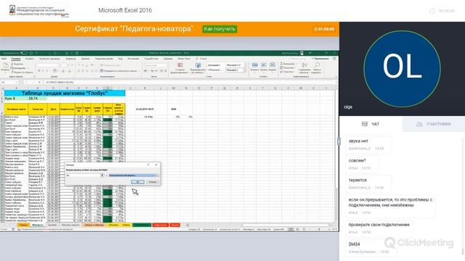The height and width of the screenshot is (261, 465).
Task: Click chat message "совсем?"
Action: (357, 160)
